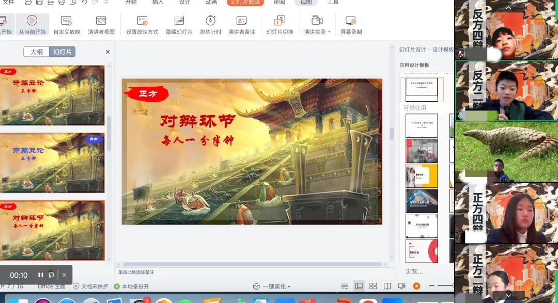Click the horizontal scrollbar under the slide
This screenshot has width=558, height=303.
point(252,264)
